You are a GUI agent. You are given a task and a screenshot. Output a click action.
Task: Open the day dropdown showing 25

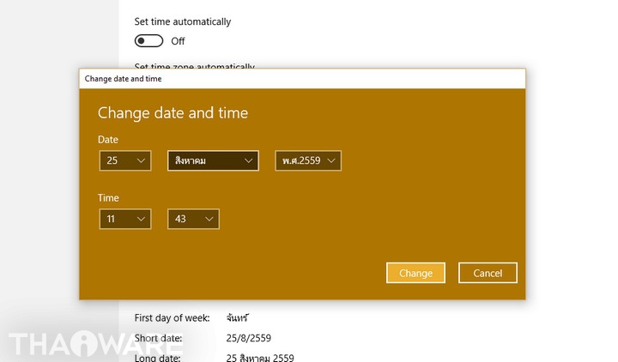[125, 160]
